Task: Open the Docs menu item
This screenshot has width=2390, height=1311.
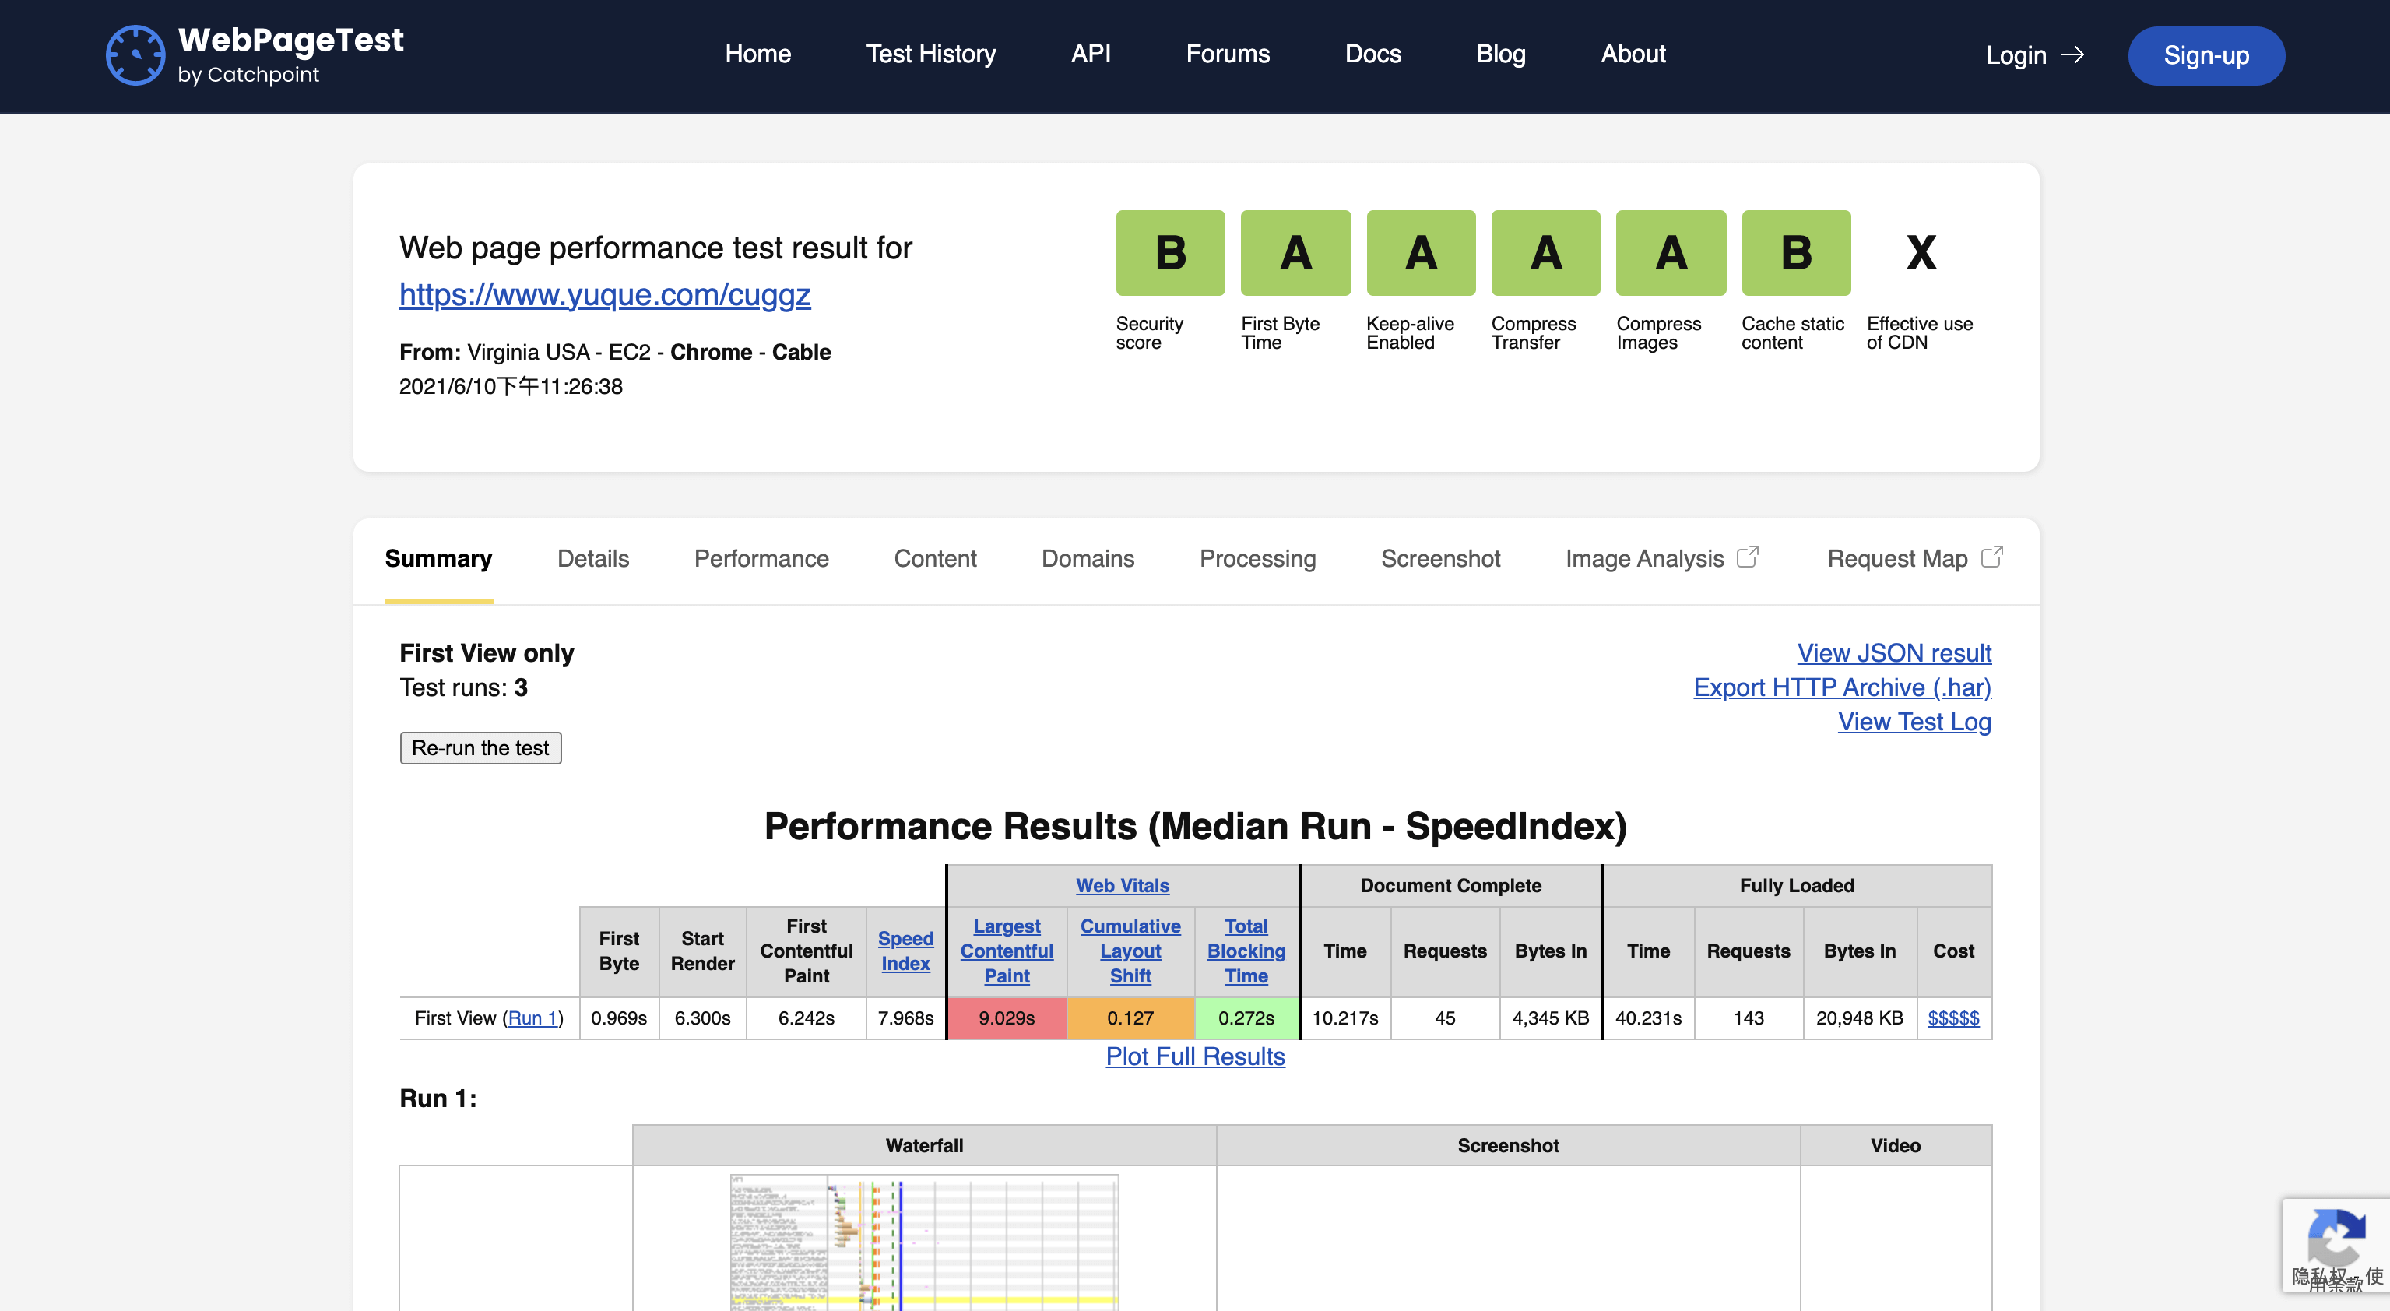Action: tap(1372, 54)
